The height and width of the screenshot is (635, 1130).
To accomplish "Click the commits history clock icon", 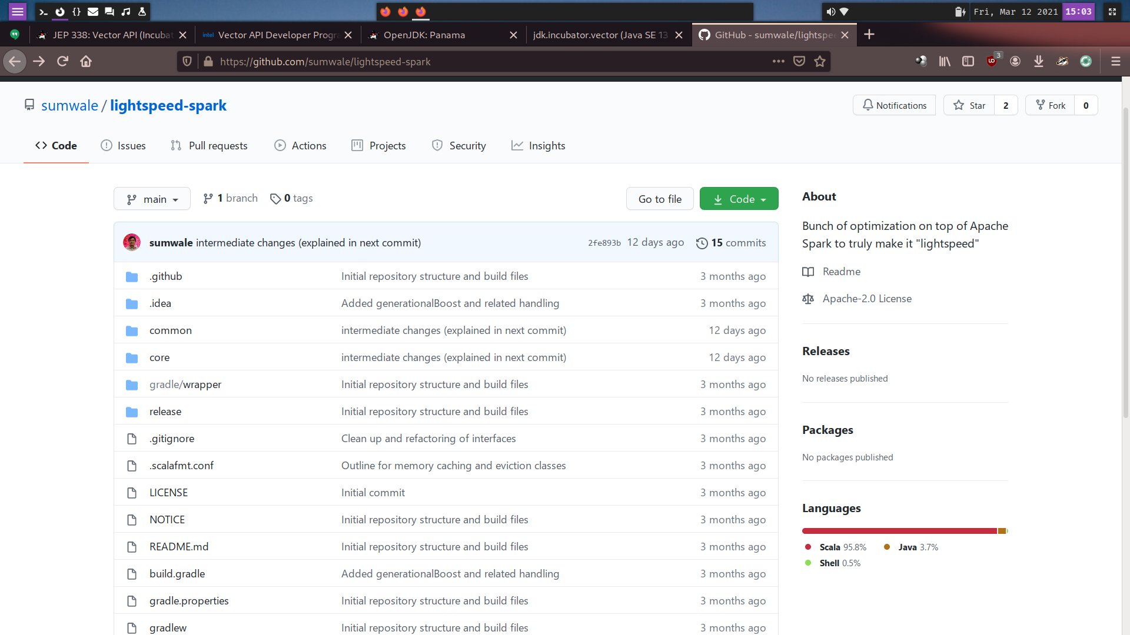I will (702, 243).
